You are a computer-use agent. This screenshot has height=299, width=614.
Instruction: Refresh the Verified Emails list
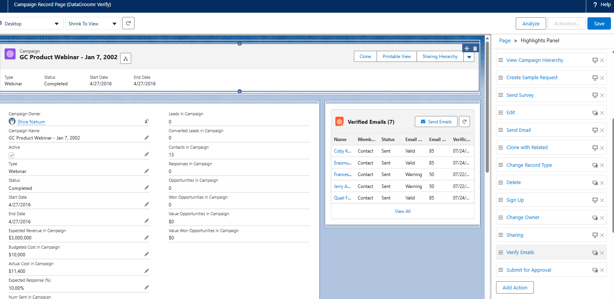(464, 121)
